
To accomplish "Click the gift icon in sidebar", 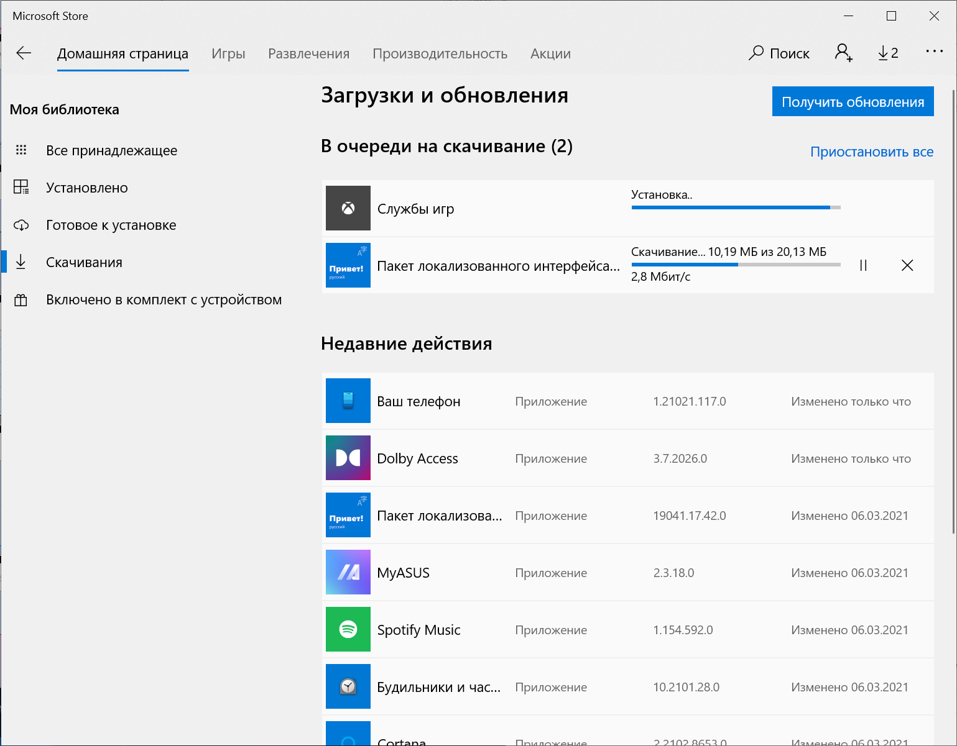I will point(21,300).
